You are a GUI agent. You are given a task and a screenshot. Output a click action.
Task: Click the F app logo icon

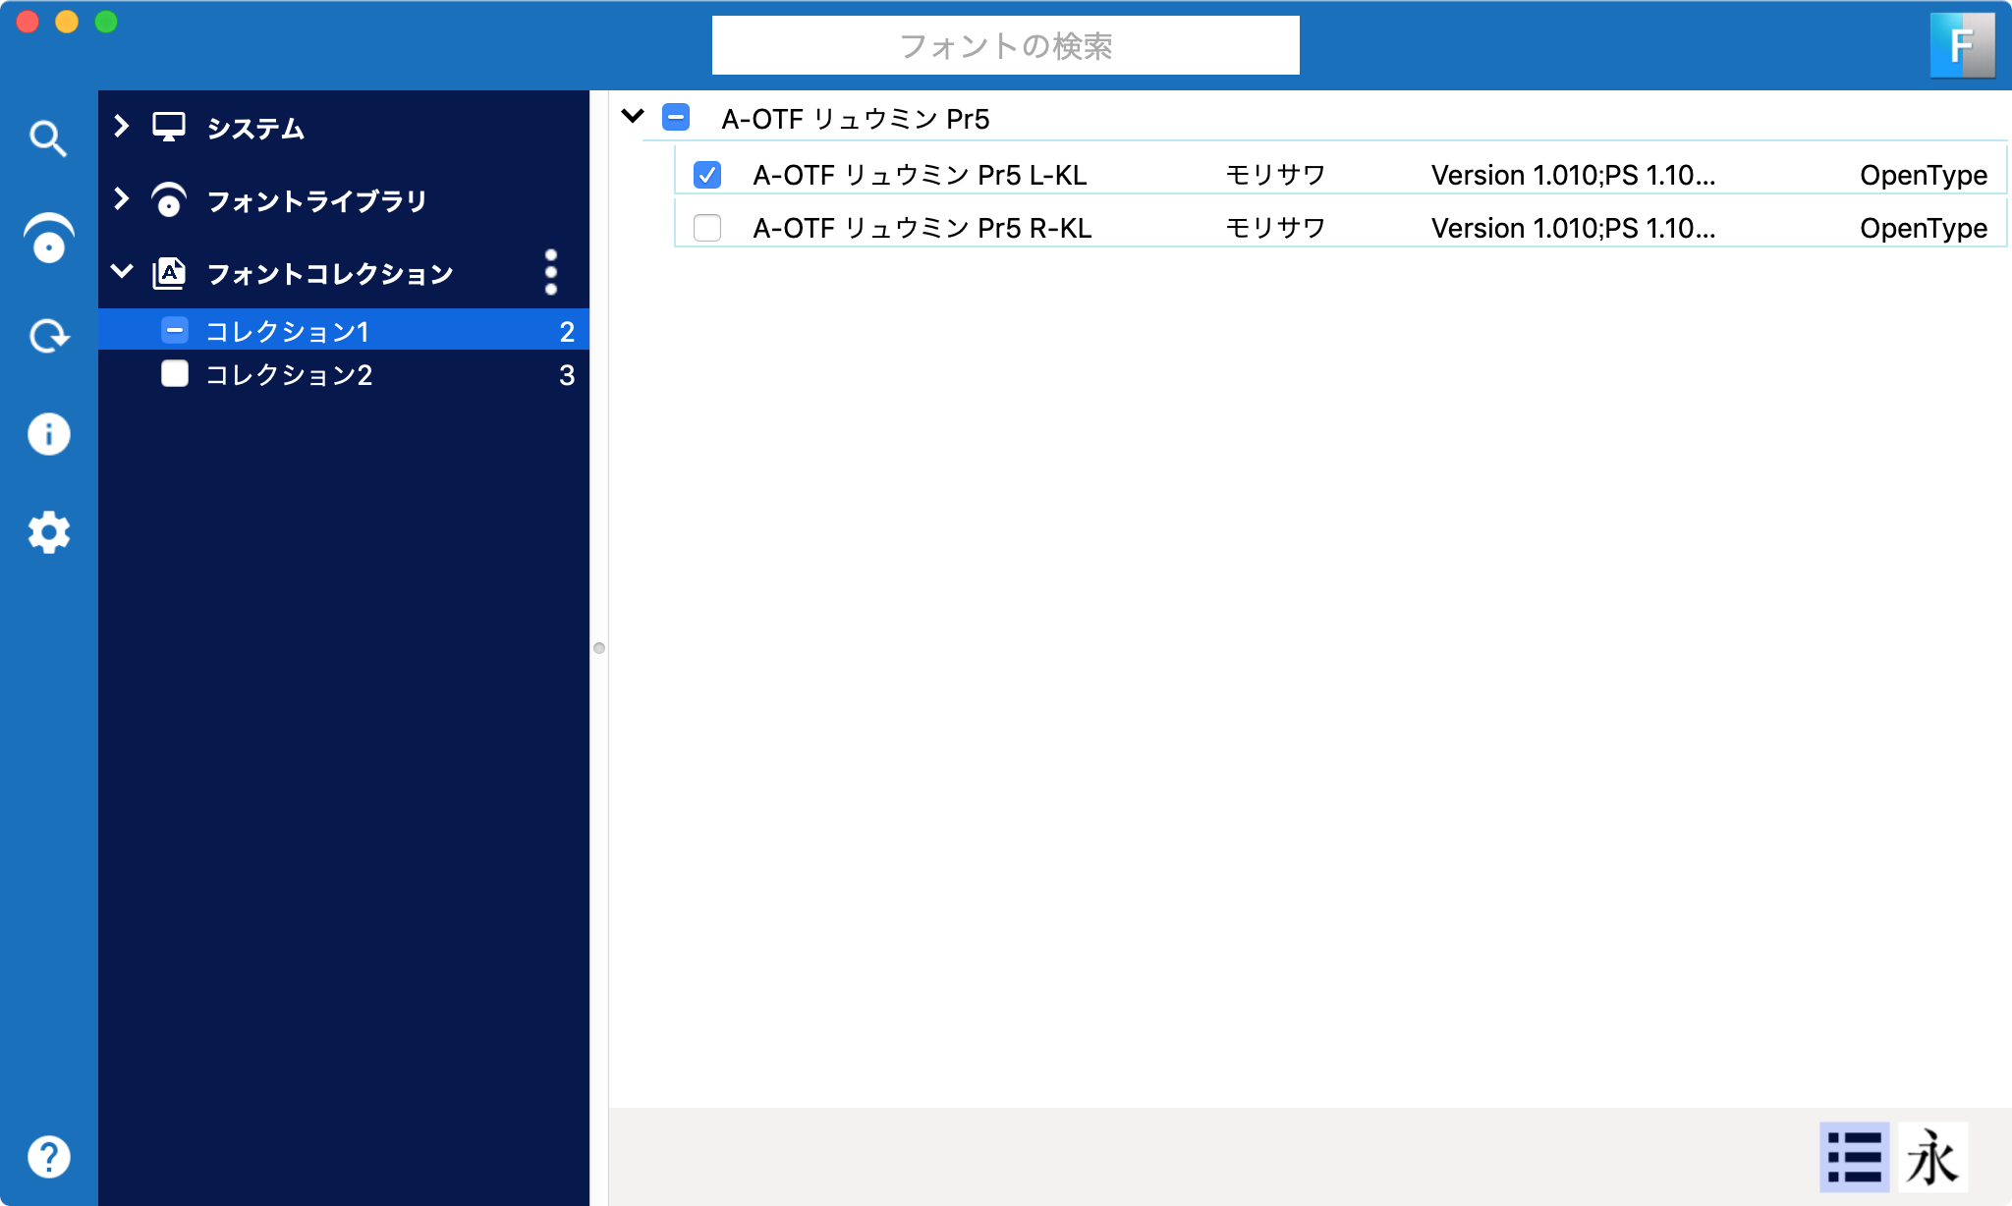[1962, 45]
